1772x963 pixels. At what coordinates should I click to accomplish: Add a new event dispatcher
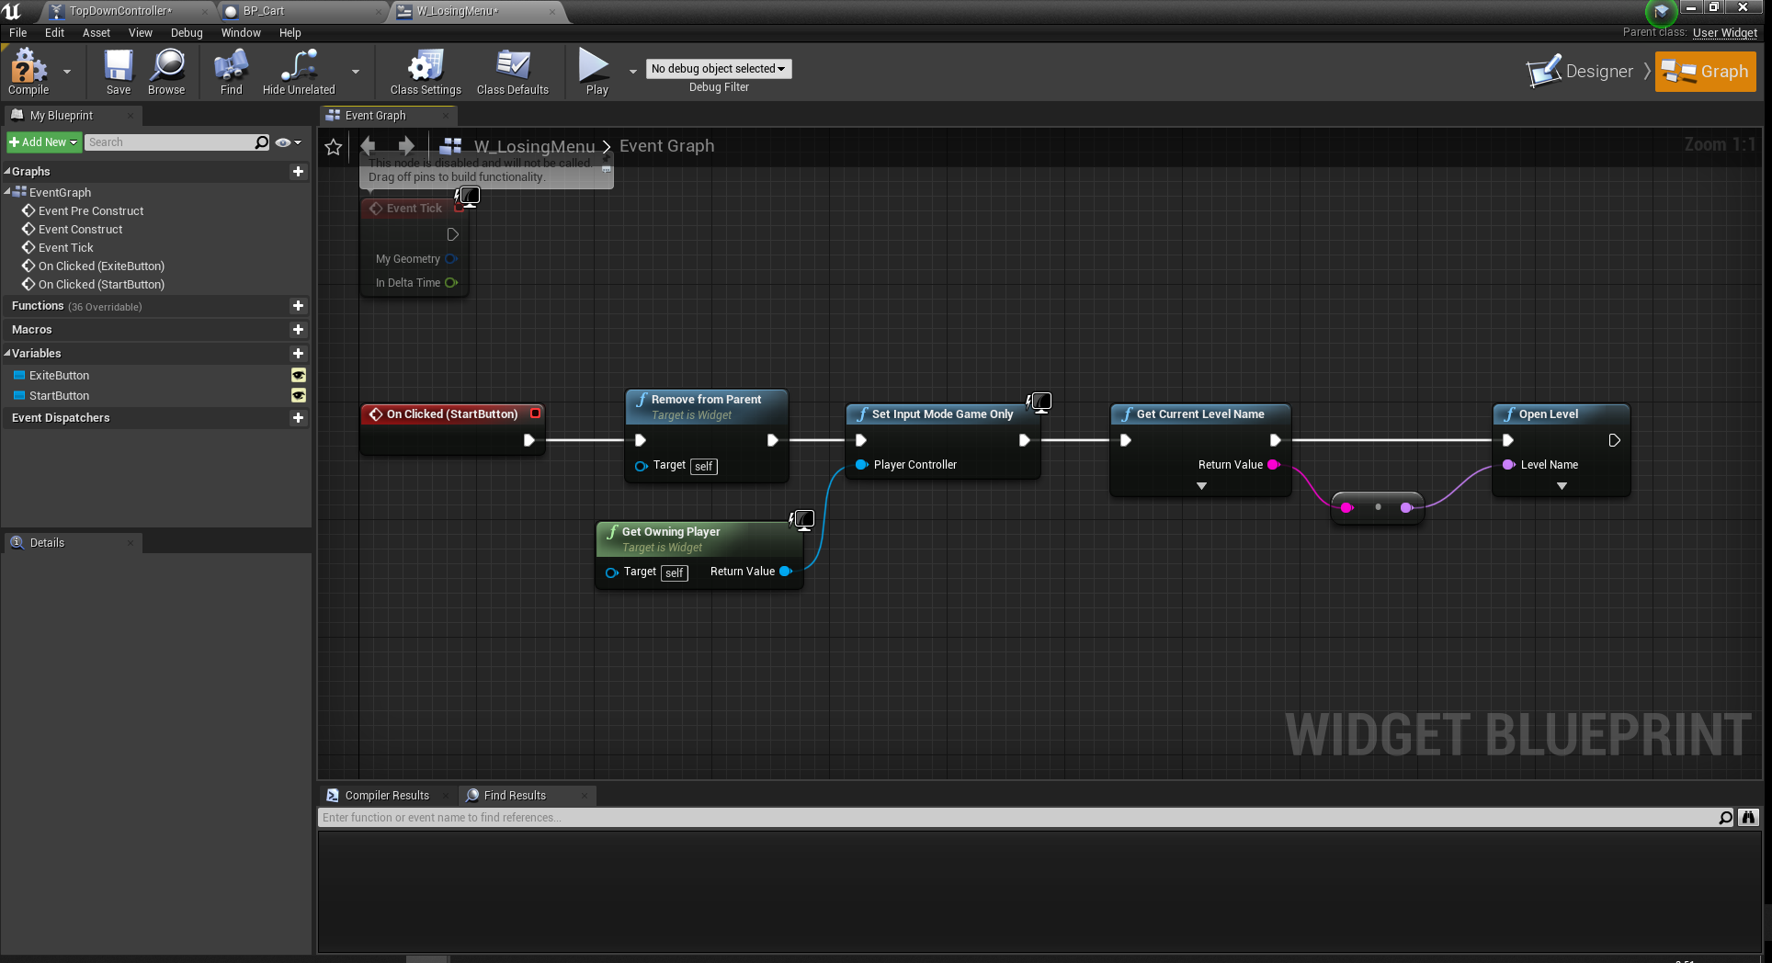298,418
